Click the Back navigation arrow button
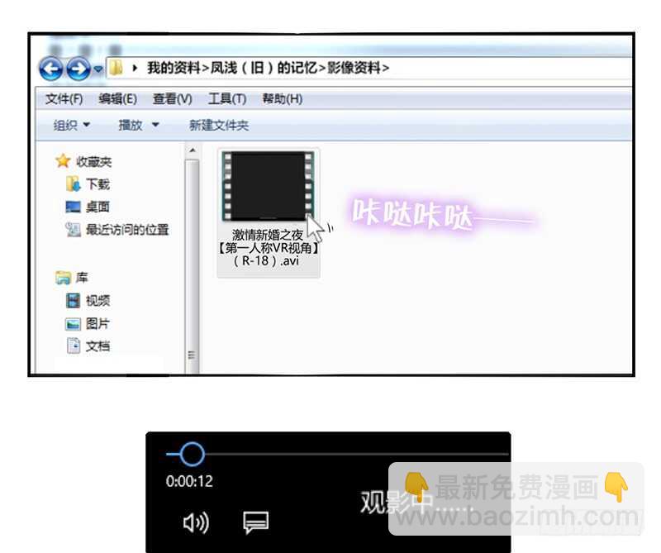This screenshot has height=553, width=661. click(x=50, y=69)
